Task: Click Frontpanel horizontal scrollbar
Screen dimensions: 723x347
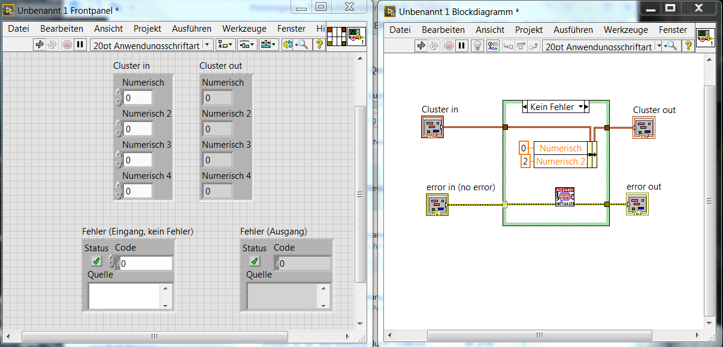Action: point(154,337)
